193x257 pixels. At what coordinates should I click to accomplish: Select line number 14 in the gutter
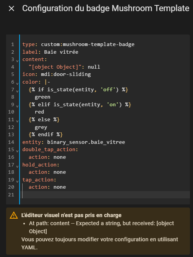tap(11, 142)
